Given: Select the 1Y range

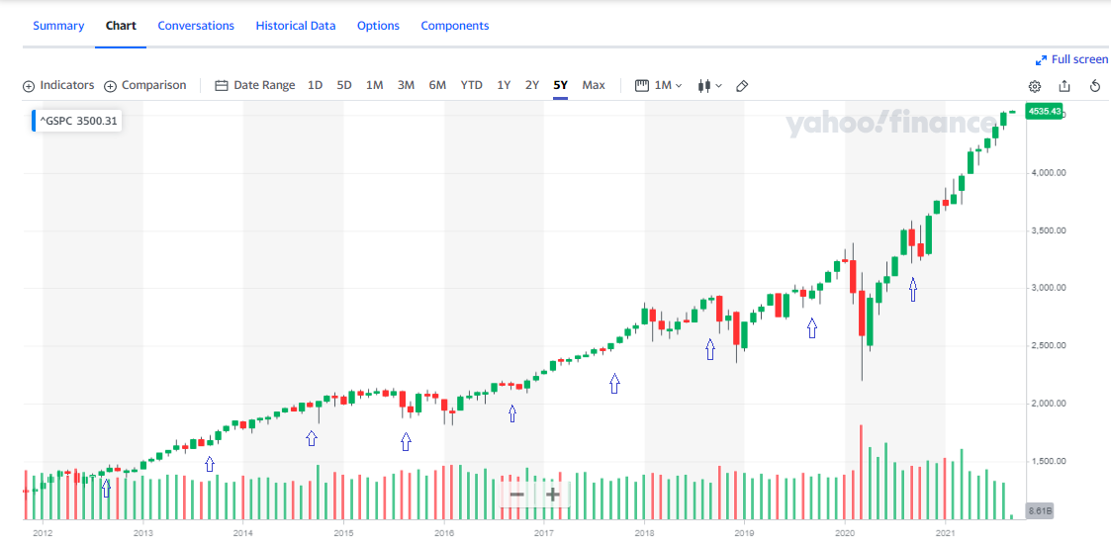Looking at the screenshot, I should (504, 86).
